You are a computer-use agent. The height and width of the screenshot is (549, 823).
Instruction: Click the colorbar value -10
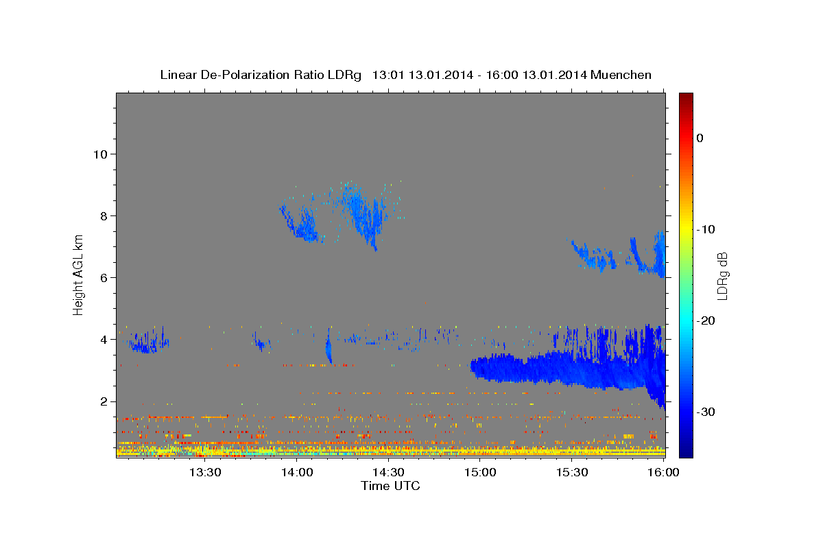706,229
